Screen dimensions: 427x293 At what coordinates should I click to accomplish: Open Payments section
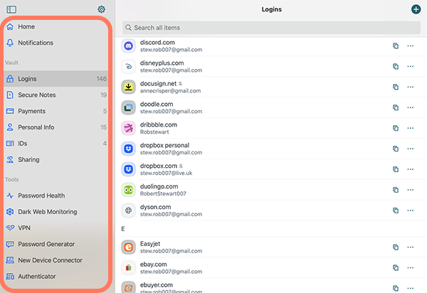56,111
